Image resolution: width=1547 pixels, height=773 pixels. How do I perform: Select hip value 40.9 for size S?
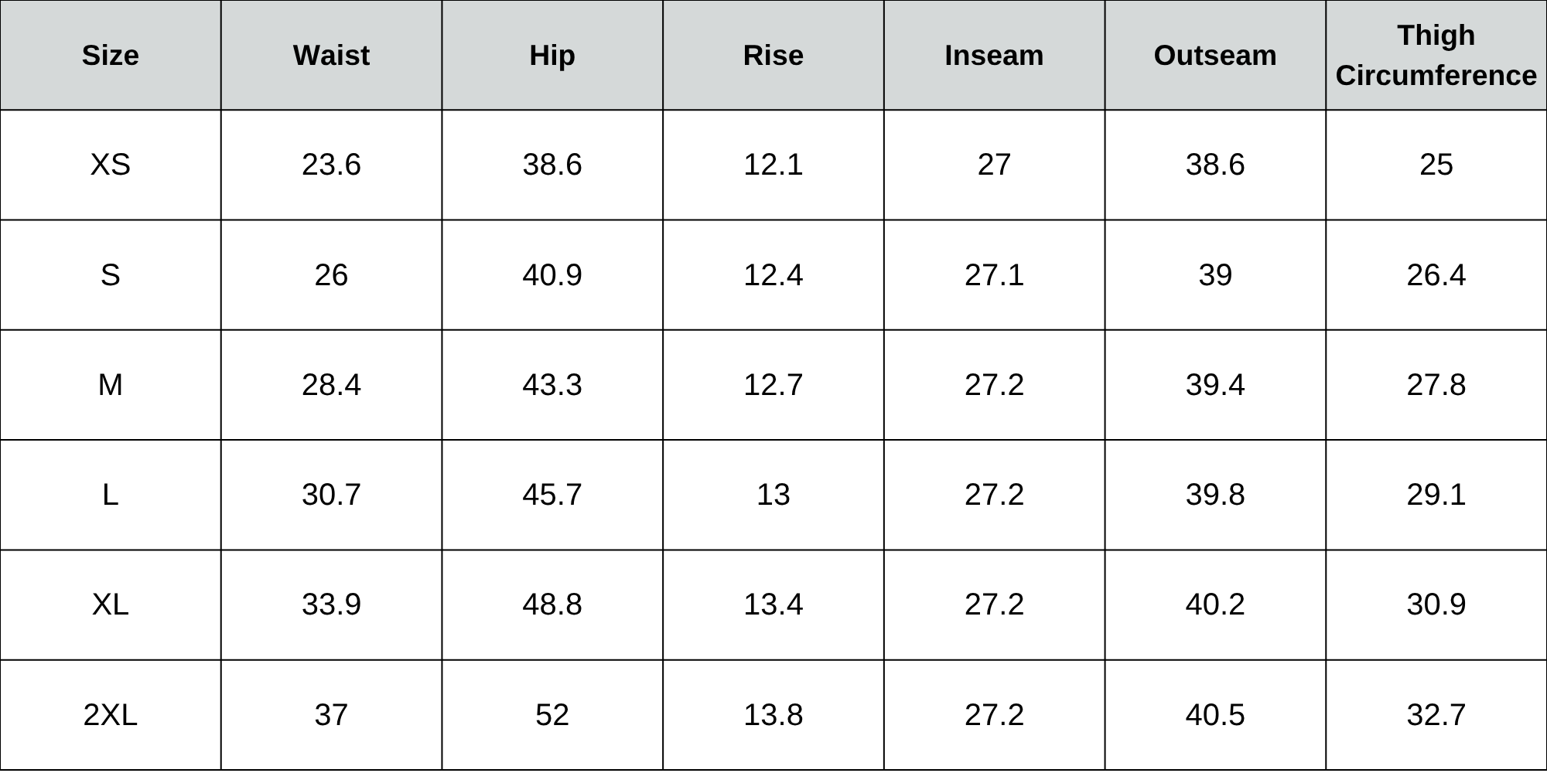552,275
